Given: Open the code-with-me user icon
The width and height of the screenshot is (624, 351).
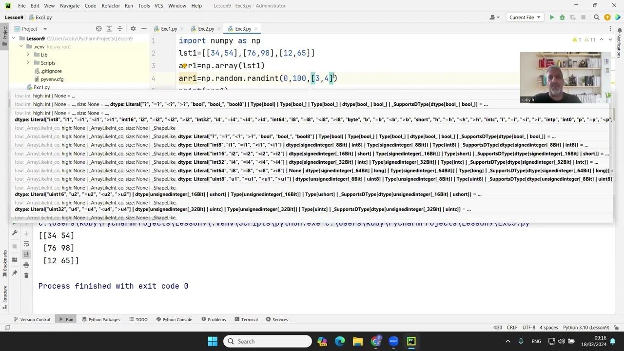Looking at the screenshot, I should [x=493, y=18].
